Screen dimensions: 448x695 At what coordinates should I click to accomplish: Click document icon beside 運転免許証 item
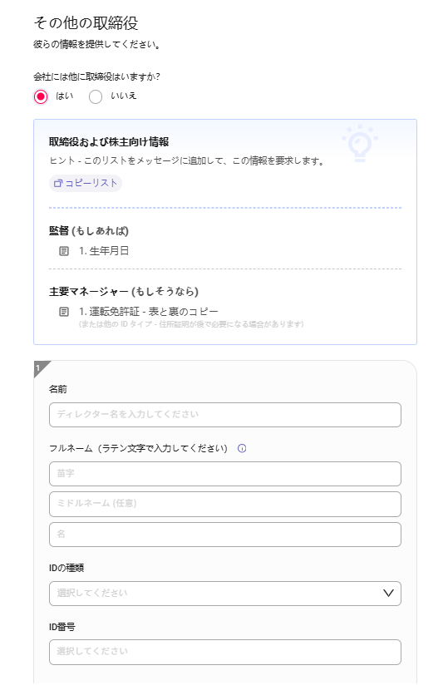pos(64,312)
